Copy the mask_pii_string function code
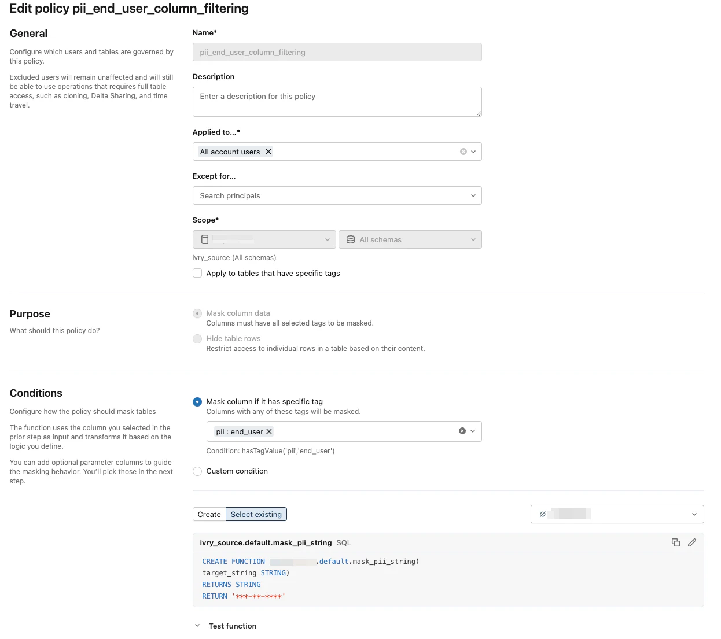This screenshot has height=639, width=721. pyautogui.click(x=675, y=542)
